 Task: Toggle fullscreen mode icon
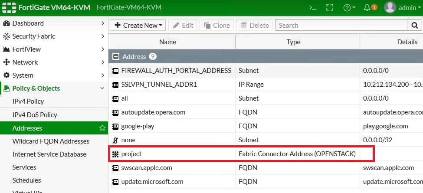point(330,8)
